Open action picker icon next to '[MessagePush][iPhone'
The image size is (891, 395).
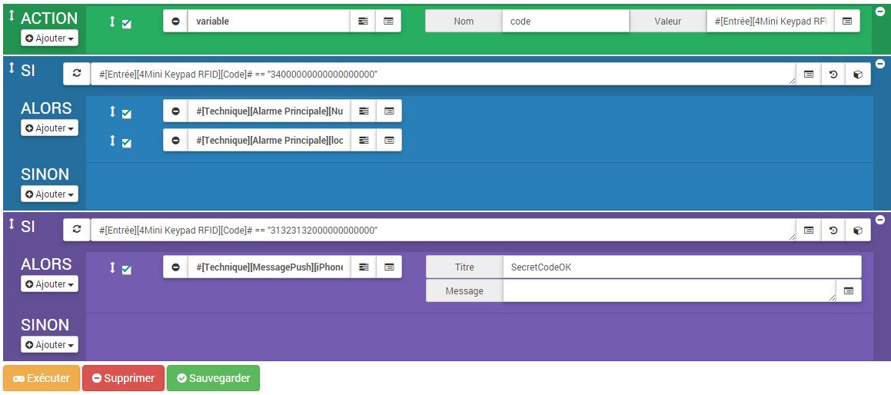[364, 267]
